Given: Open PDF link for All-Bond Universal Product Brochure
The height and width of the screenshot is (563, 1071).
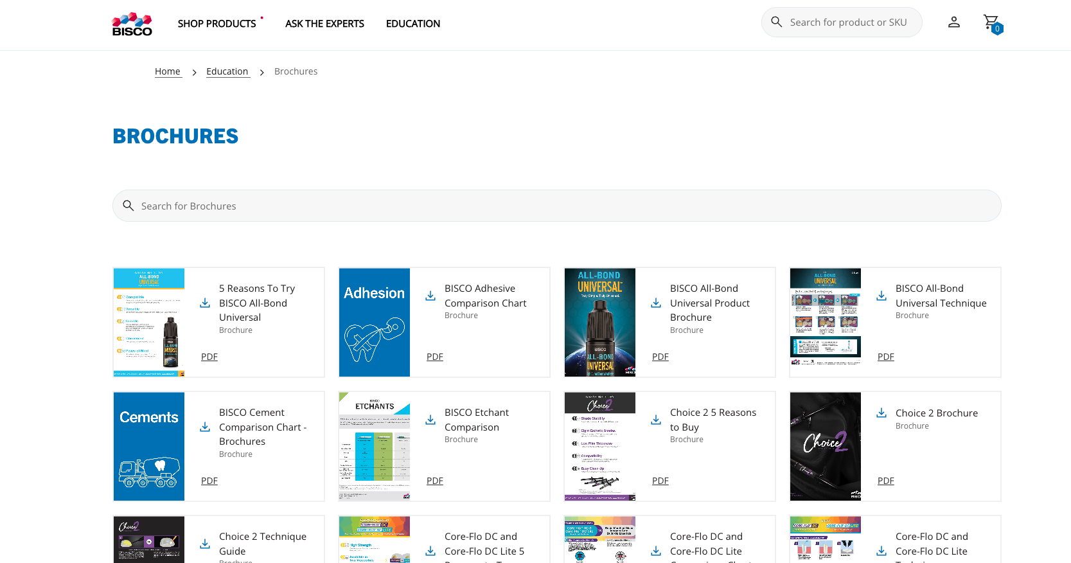Looking at the screenshot, I should click(x=660, y=357).
